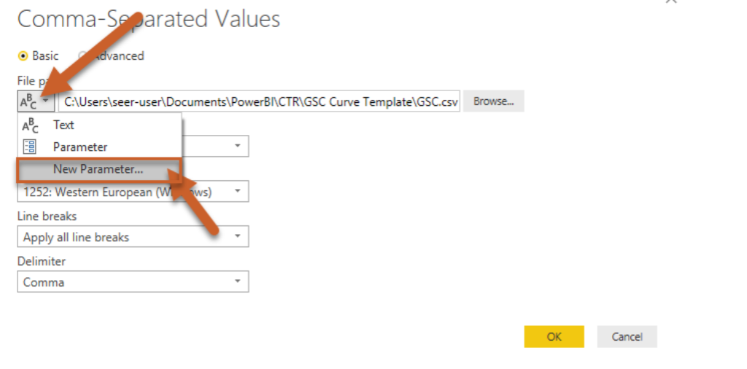This screenshot has width=747, height=369.
Task: Choose Parameter from the path type menu
Action: [x=80, y=147]
